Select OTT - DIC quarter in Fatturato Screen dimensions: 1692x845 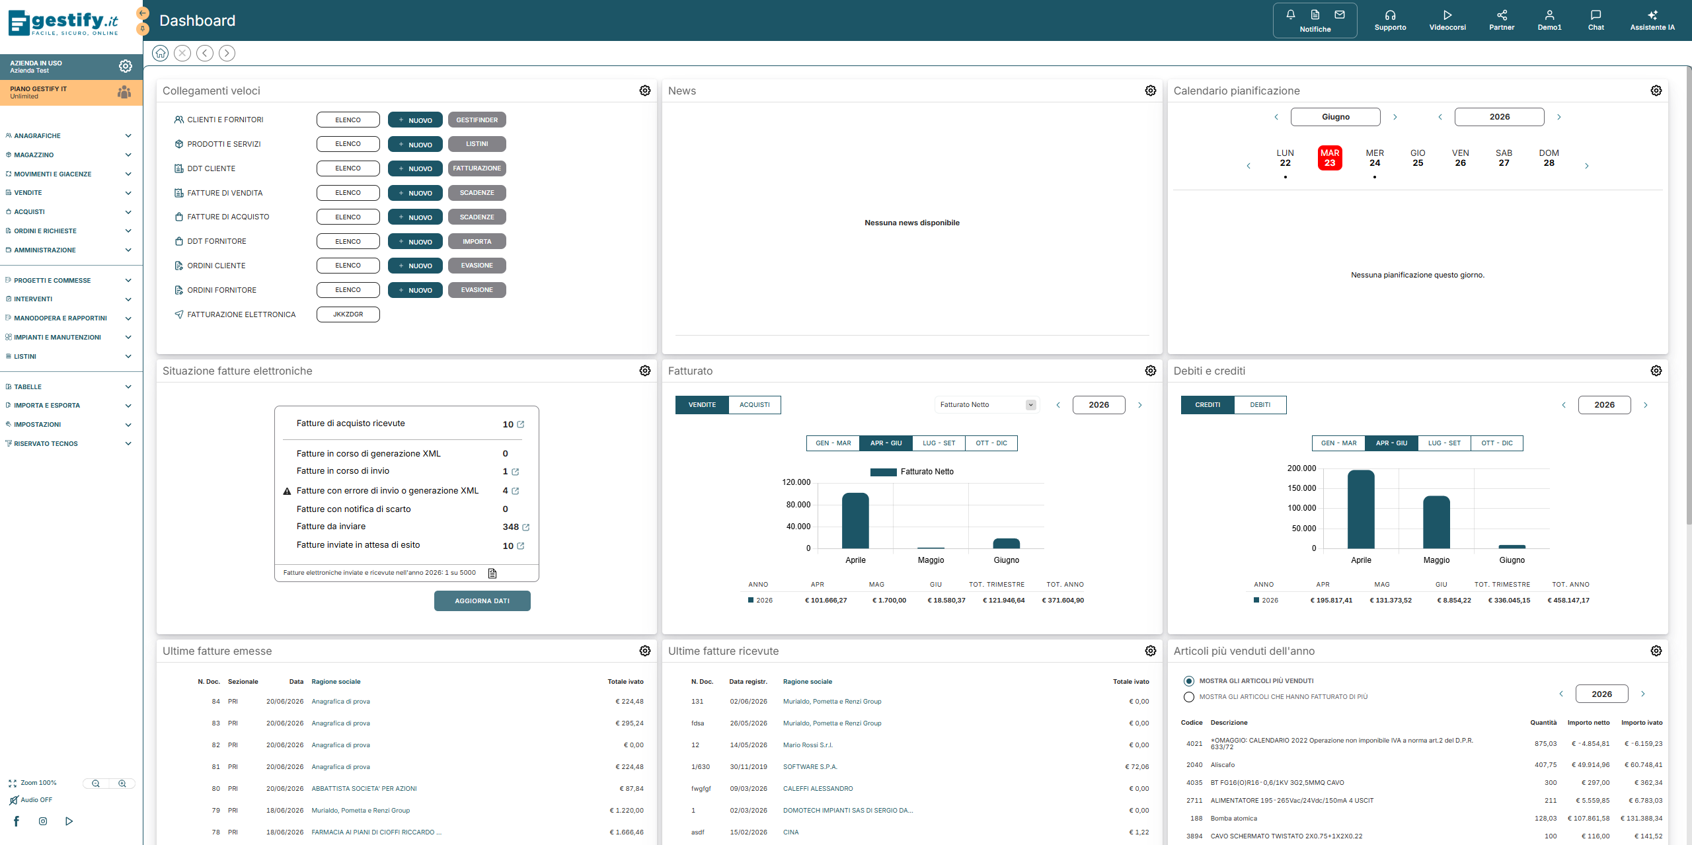tap(991, 443)
